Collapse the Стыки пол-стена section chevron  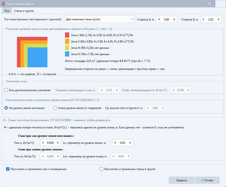pos(5,120)
